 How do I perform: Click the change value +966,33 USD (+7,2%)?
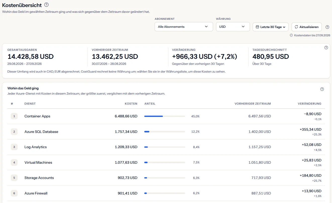pyautogui.click(x=205, y=57)
